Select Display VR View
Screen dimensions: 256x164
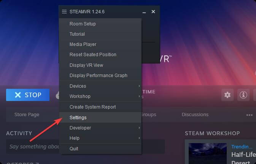(100, 65)
